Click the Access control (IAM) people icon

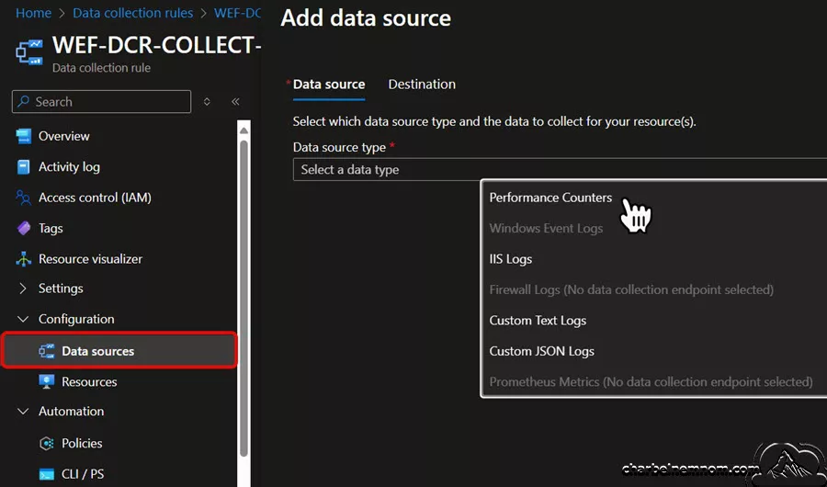click(23, 198)
